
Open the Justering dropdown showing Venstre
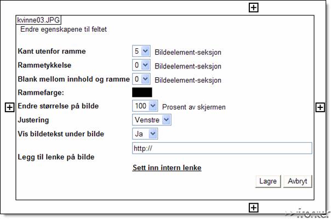152,120
